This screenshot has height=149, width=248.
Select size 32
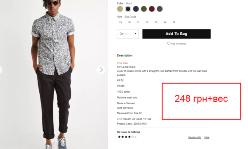(147, 22)
